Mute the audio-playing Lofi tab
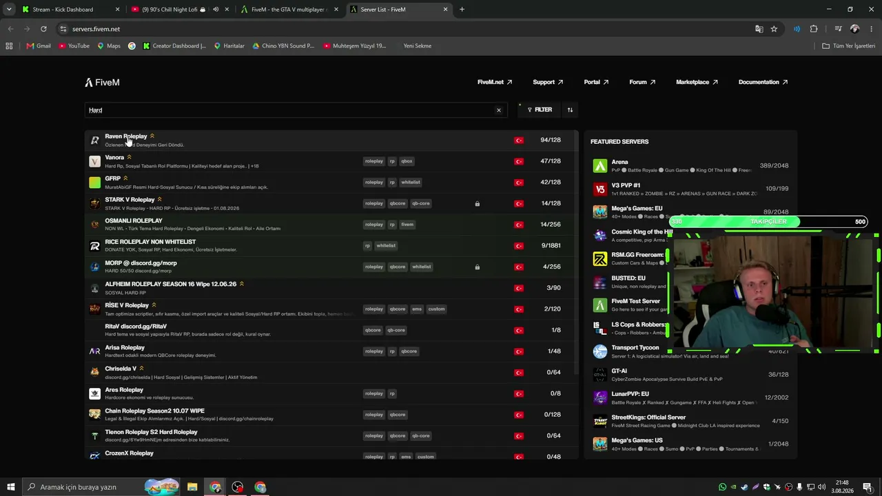 tap(216, 10)
